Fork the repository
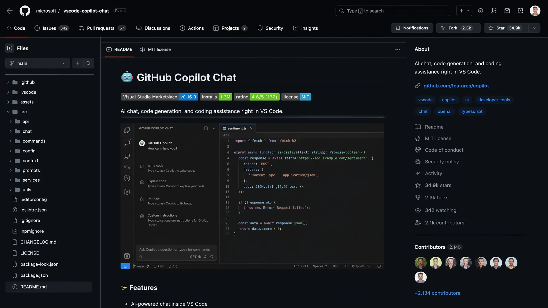 click(x=458, y=28)
